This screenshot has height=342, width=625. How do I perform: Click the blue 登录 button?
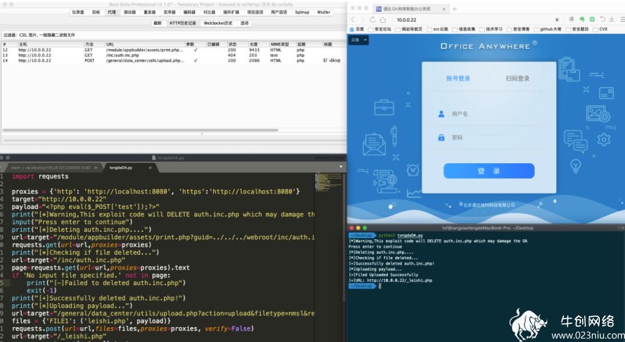click(x=489, y=171)
